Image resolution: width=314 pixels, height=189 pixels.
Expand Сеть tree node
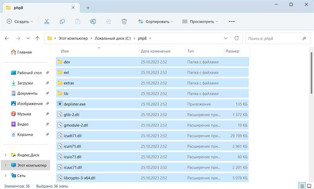[5, 176]
